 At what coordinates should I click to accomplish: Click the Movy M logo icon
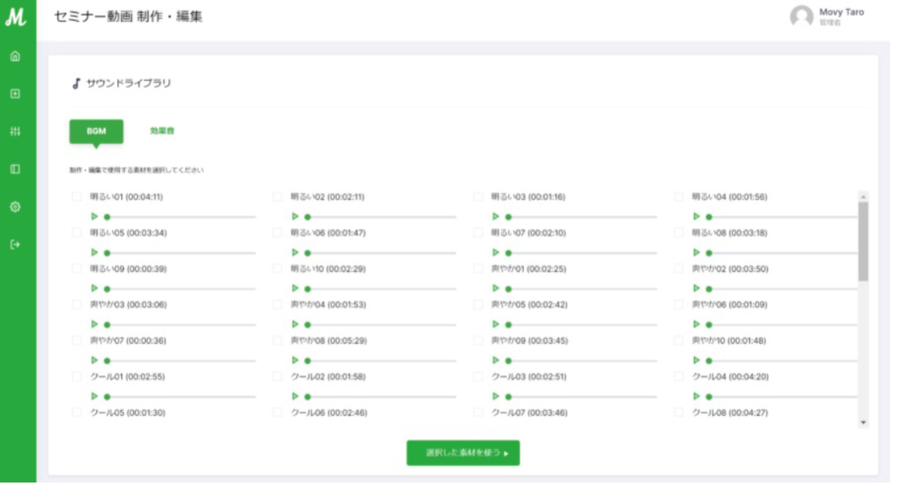pyautogui.click(x=15, y=18)
